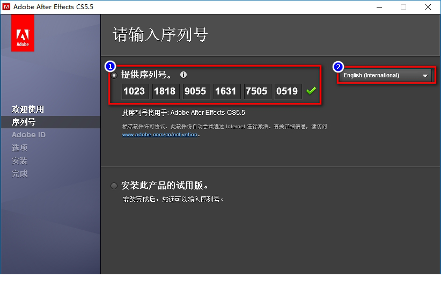Click the info icon beside 提供序列号
Screen dimensions: 441x285
click(x=183, y=75)
